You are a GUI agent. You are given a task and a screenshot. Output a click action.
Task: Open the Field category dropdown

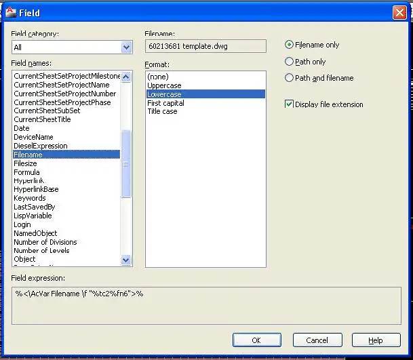tap(126, 47)
